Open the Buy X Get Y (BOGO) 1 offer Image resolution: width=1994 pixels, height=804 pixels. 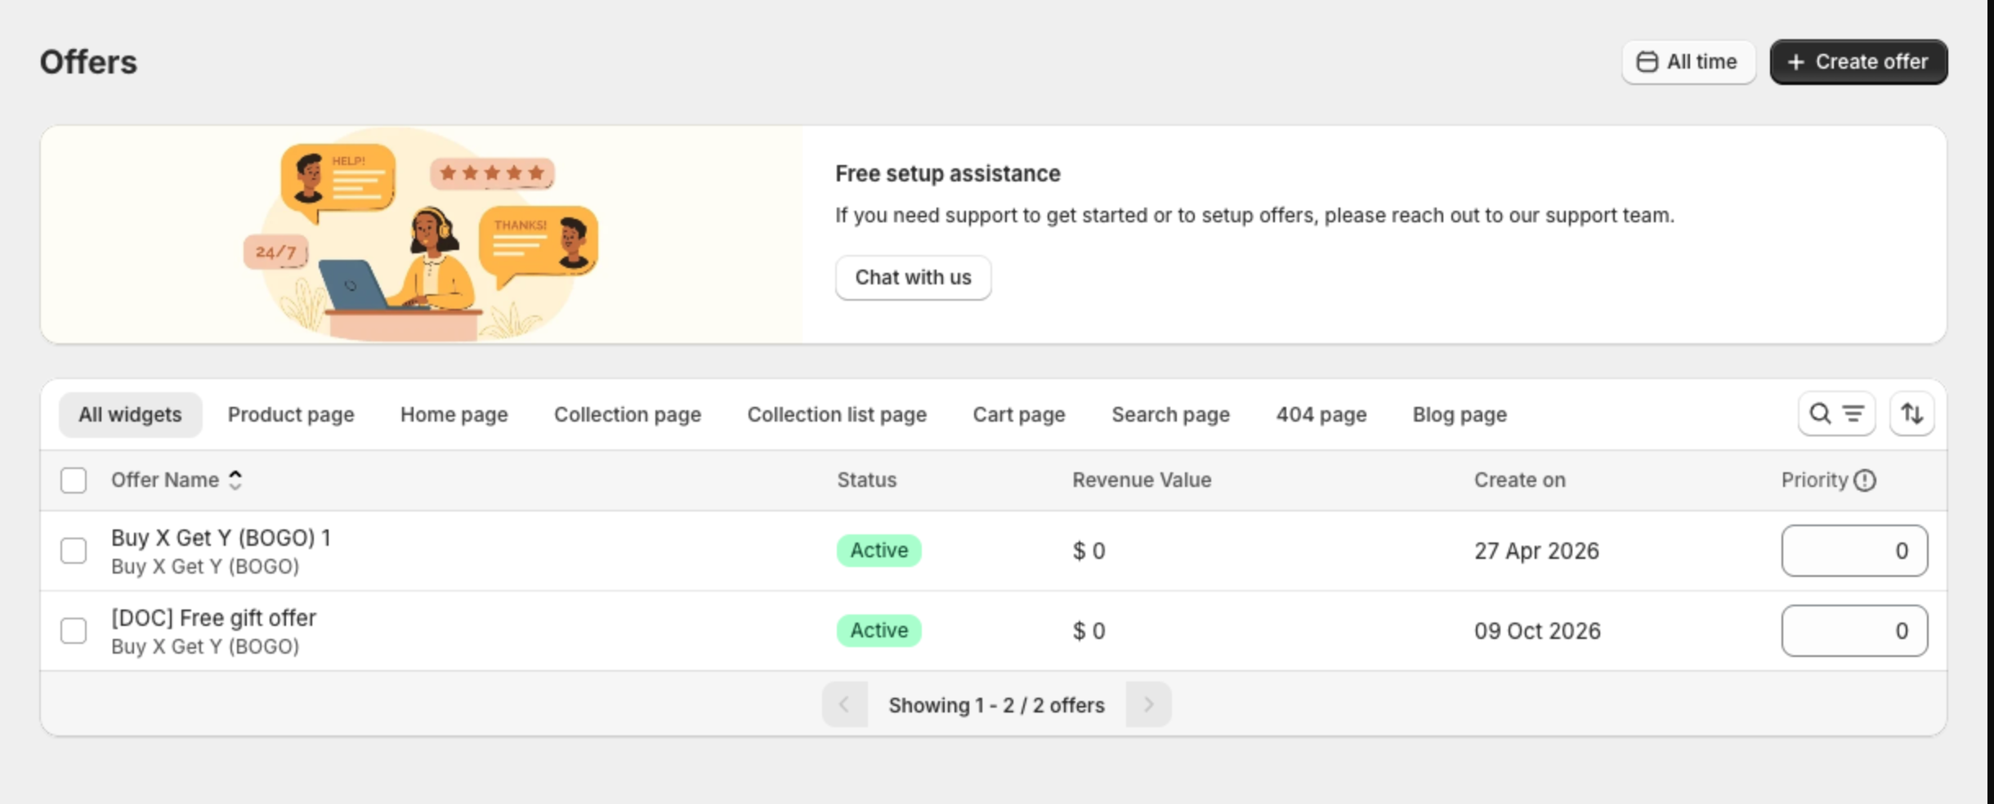click(221, 538)
